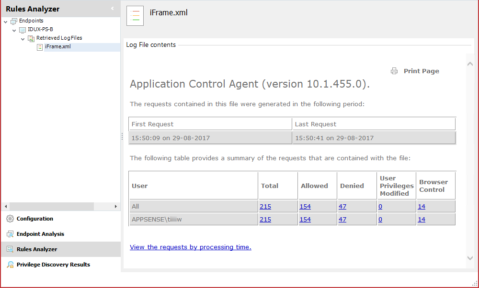Open the Denied count 47 for All users
The width and height of the screenshot is (479, 288).
pos(342,207)
